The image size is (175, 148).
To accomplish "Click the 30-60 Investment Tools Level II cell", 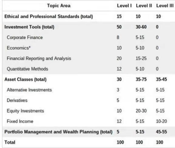I will click(141, 27).
